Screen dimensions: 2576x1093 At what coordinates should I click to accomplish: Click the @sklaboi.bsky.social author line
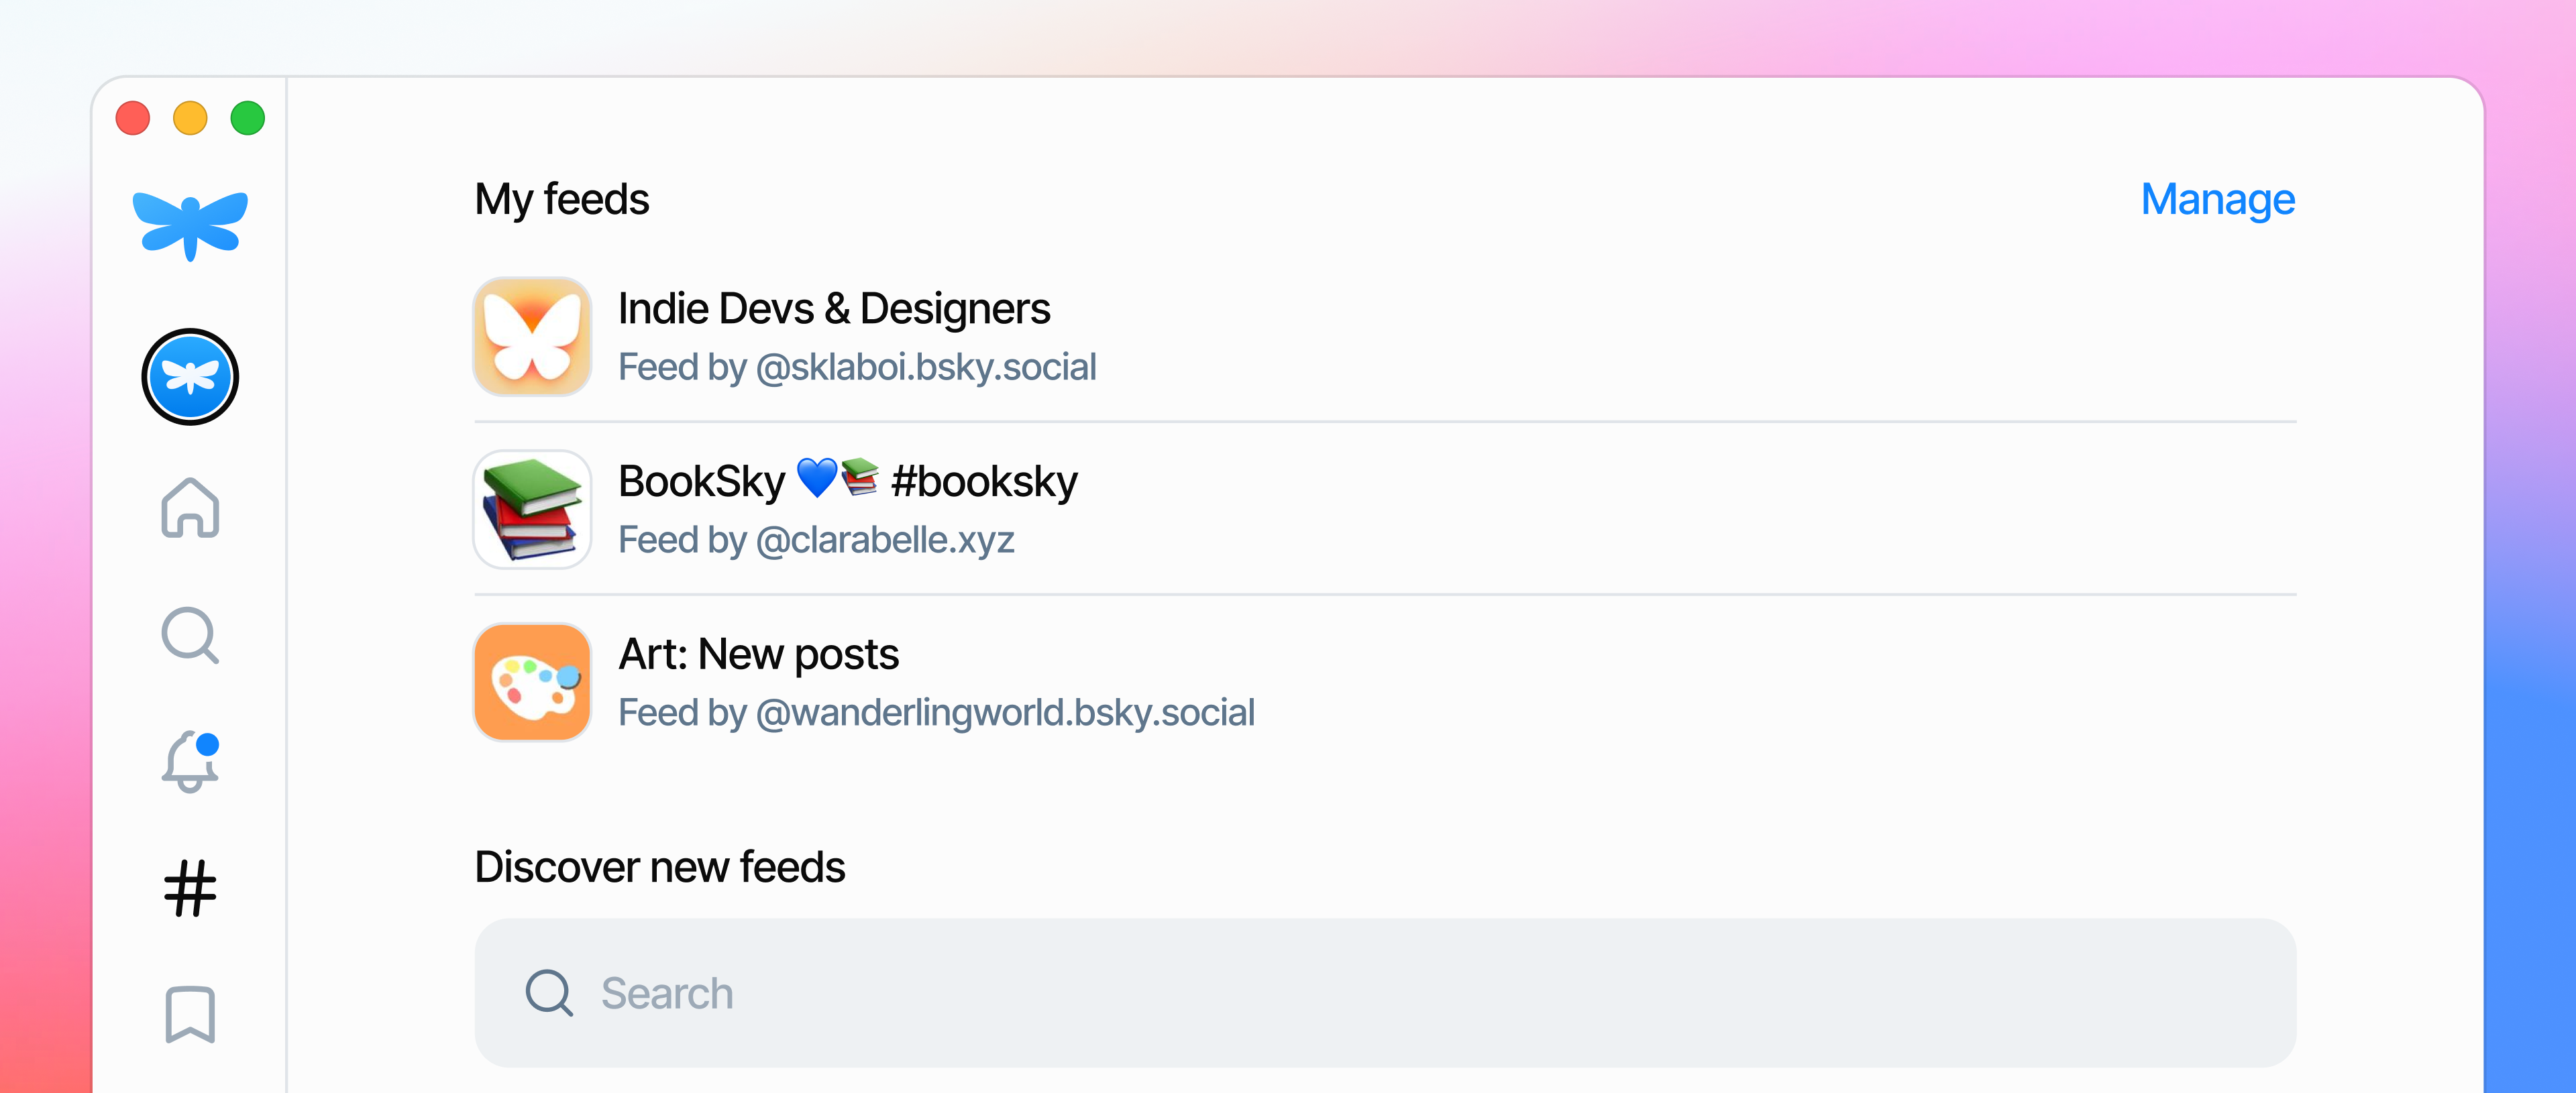click(x=857, y=367)
